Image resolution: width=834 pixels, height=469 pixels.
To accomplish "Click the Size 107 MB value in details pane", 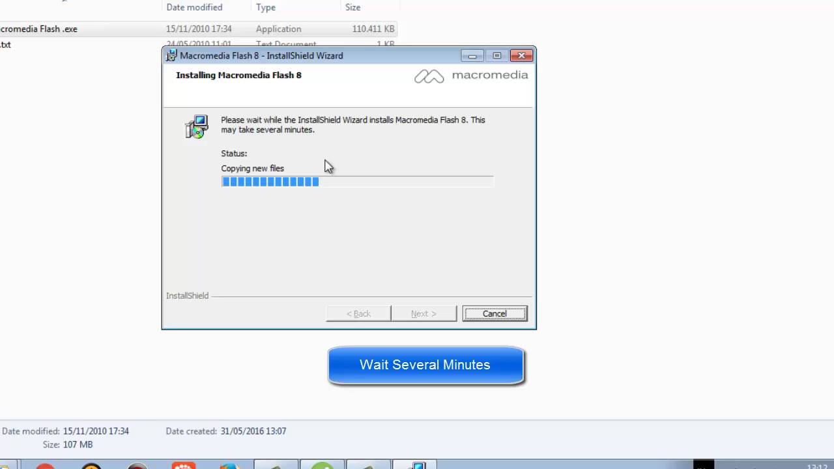I will [x=78, y=444].
